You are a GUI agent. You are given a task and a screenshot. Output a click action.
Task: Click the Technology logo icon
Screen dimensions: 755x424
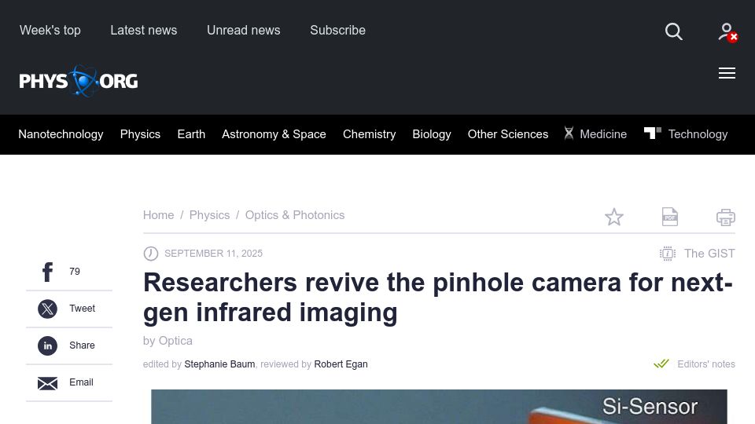653,133
